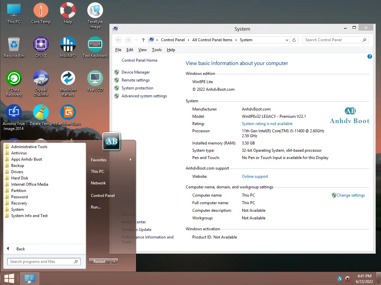
Task: Click Change settings link
Action: tap(351, 195)
